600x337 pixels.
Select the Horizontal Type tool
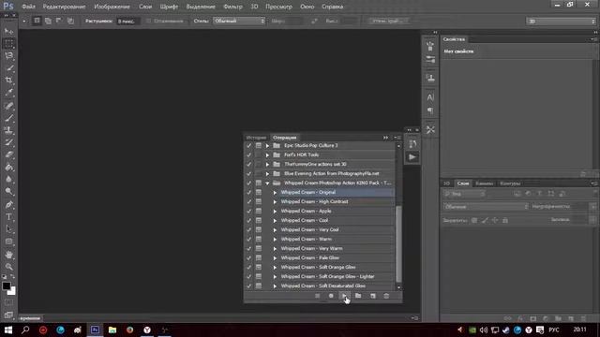[8, 217]
